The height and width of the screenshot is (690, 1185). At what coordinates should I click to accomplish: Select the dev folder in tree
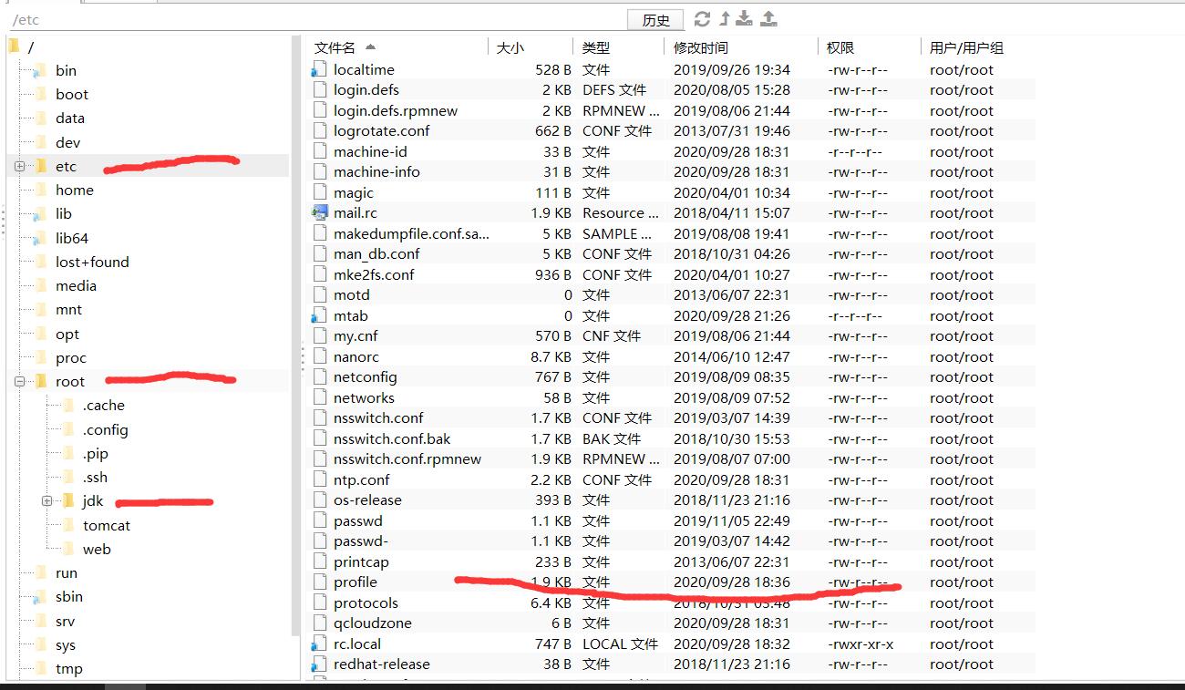(x=67, y=142)
